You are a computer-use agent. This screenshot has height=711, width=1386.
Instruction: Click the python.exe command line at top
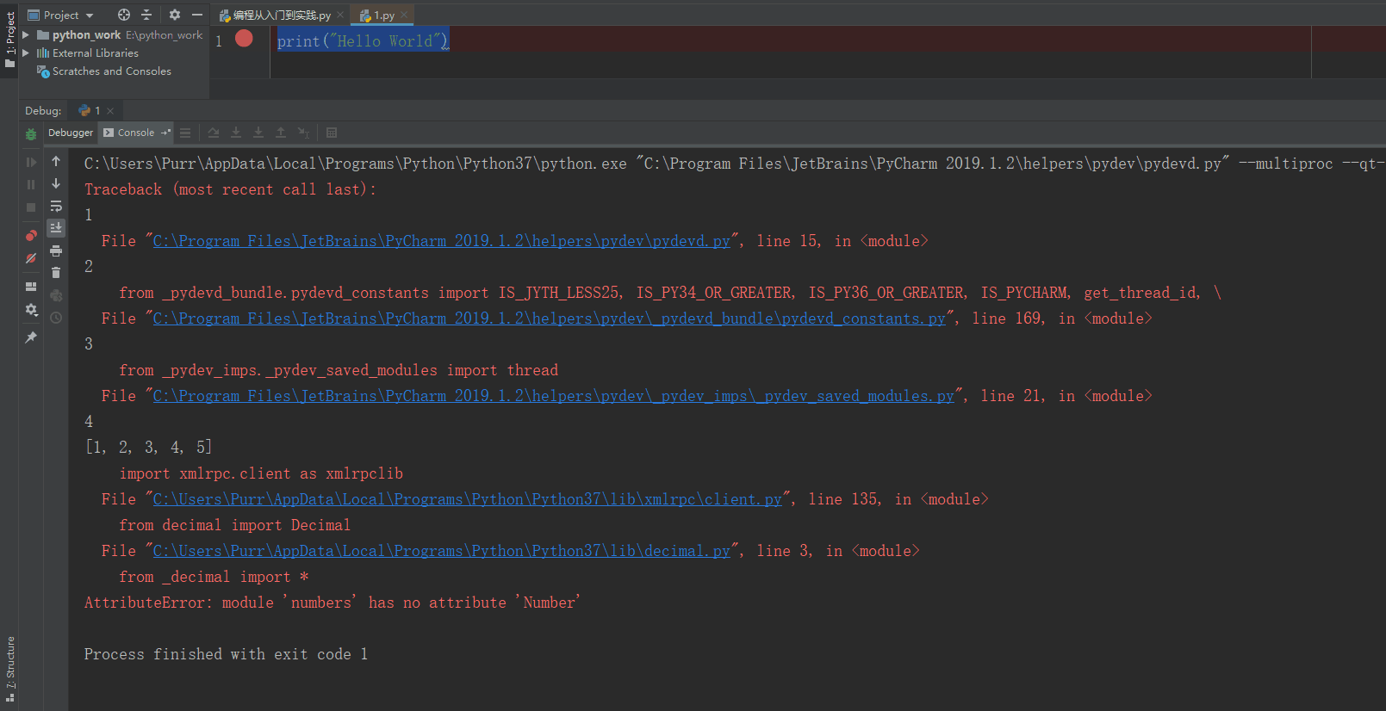click(x=733, y=164)
